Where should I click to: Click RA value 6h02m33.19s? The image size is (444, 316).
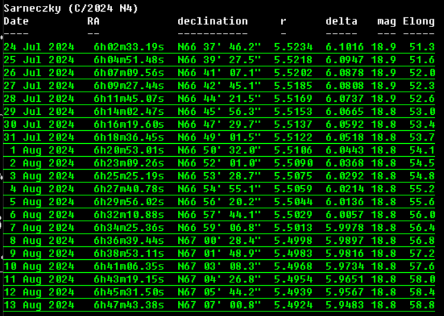point(129,47)
